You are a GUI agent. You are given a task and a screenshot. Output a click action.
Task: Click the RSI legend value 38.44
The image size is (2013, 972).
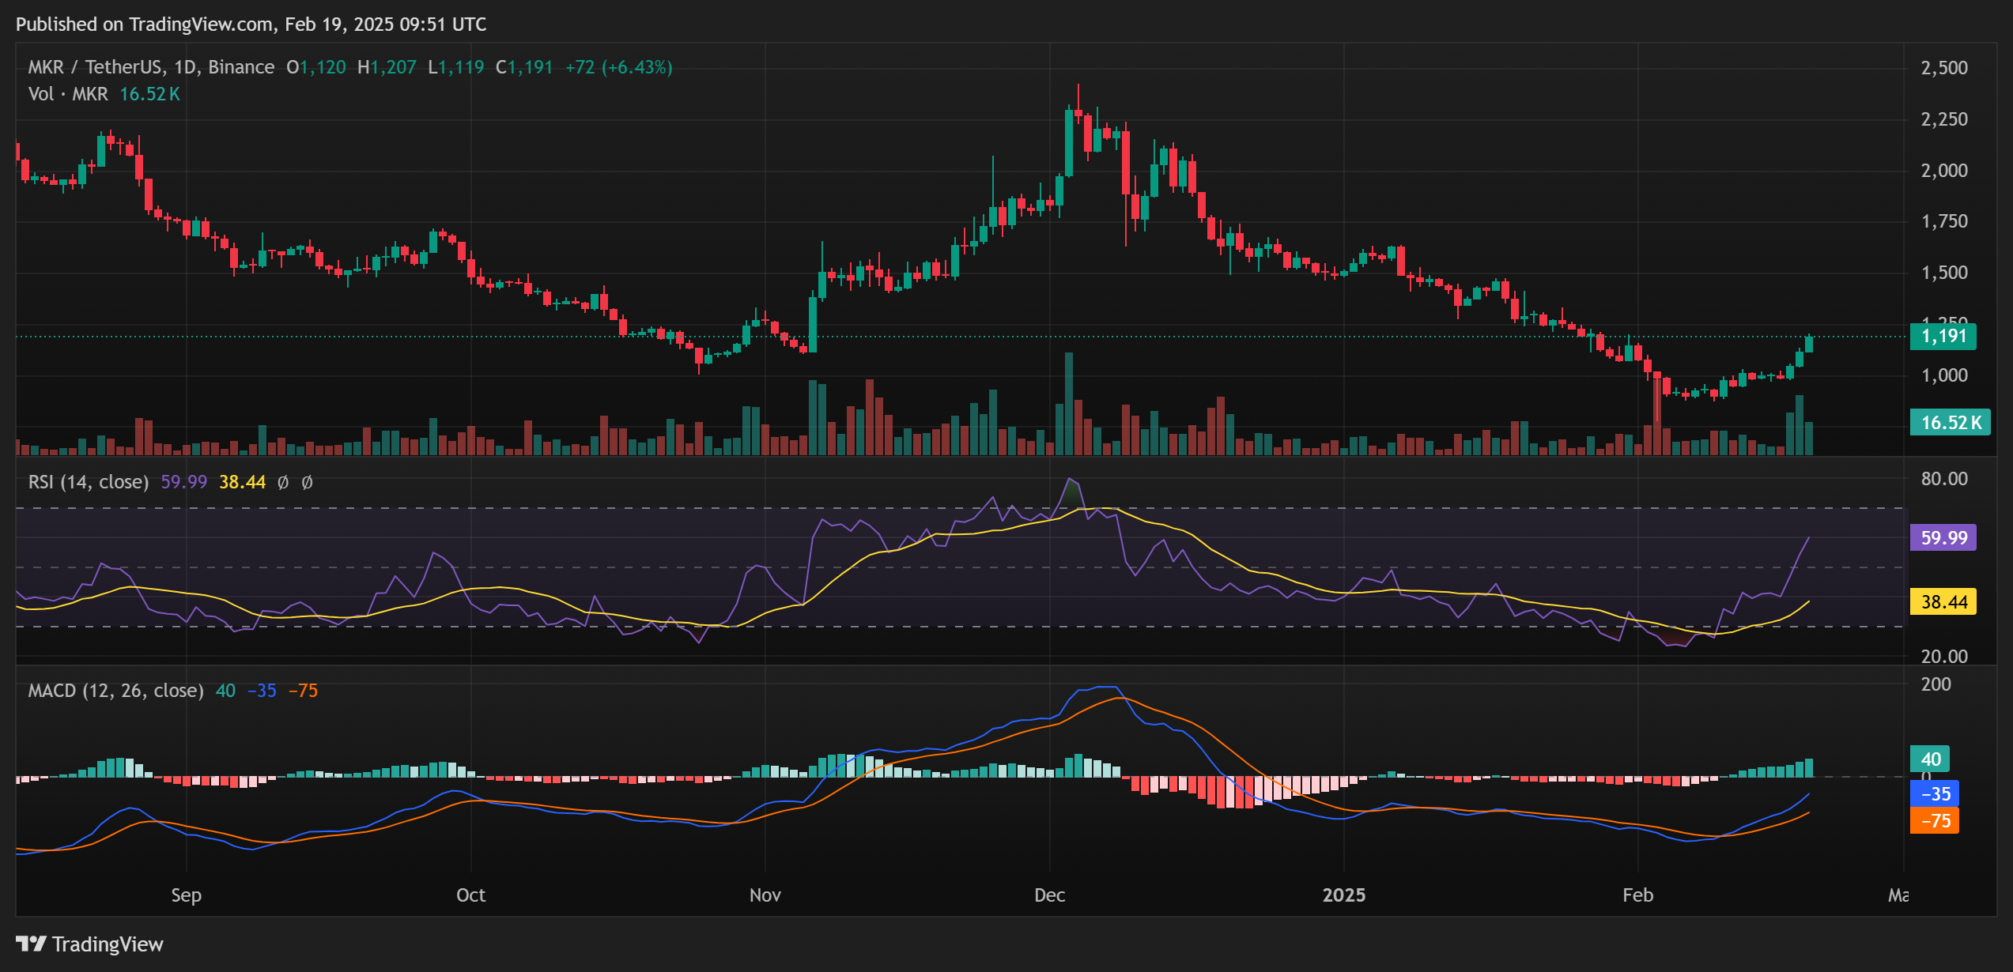pyautogui.click(x=243, y=482)
